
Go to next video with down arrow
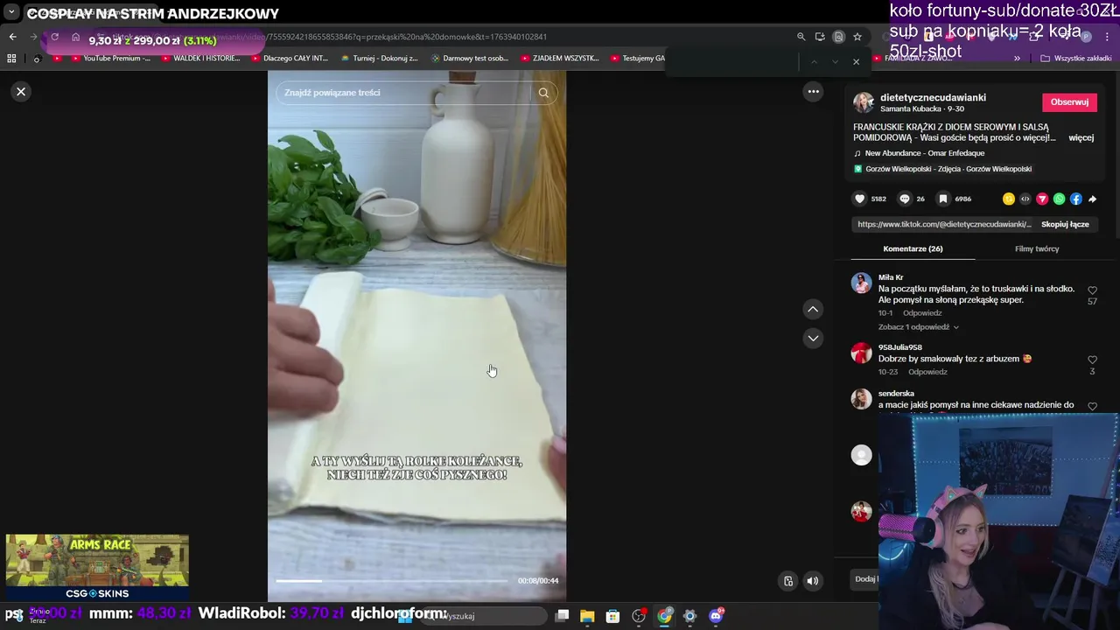pos(813,338)
